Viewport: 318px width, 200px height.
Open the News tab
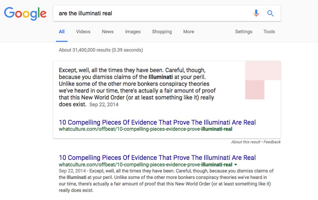[108, 32]
